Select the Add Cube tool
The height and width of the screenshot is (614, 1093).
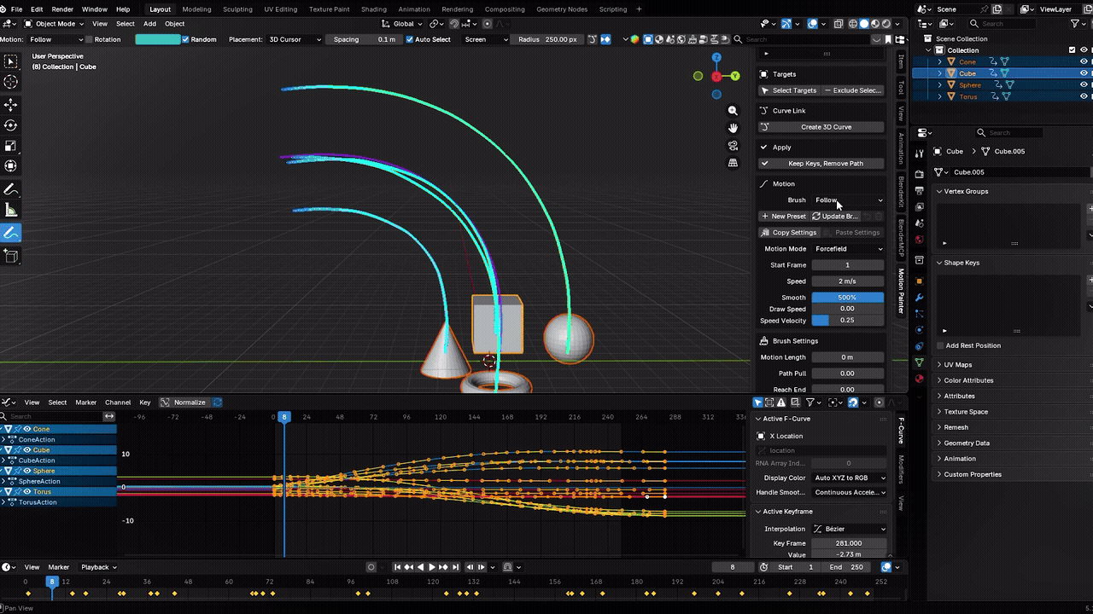[11, 255]
